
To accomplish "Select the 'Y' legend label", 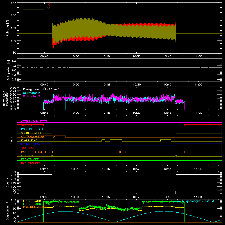I will [49, 9].
